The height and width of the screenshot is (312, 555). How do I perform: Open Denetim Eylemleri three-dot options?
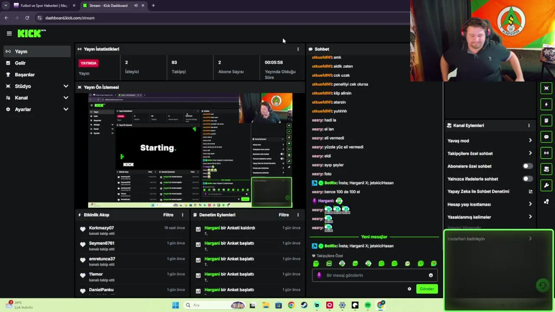pos(298,215)
